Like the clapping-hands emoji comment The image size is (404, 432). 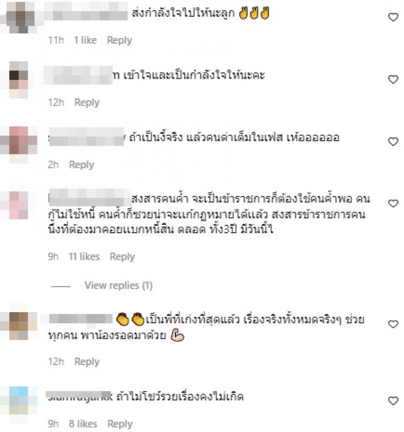(393, 324)
